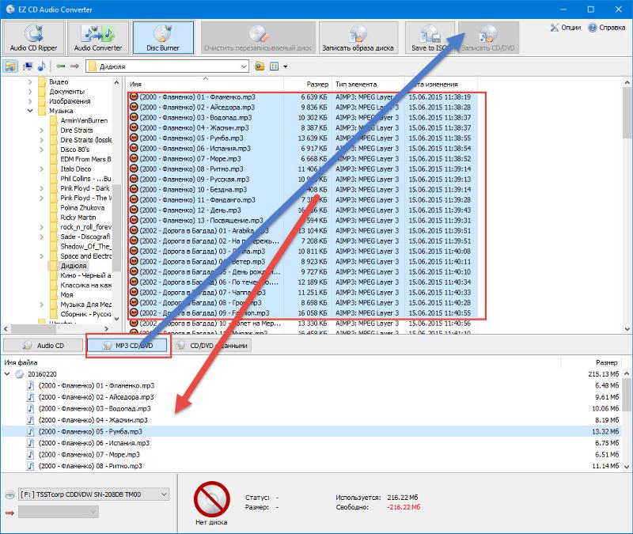Click music note icon of 04 - Жасмин.mp3
Image resolution: width=633 pixels, height=534 pixels.
pos(31,420)
